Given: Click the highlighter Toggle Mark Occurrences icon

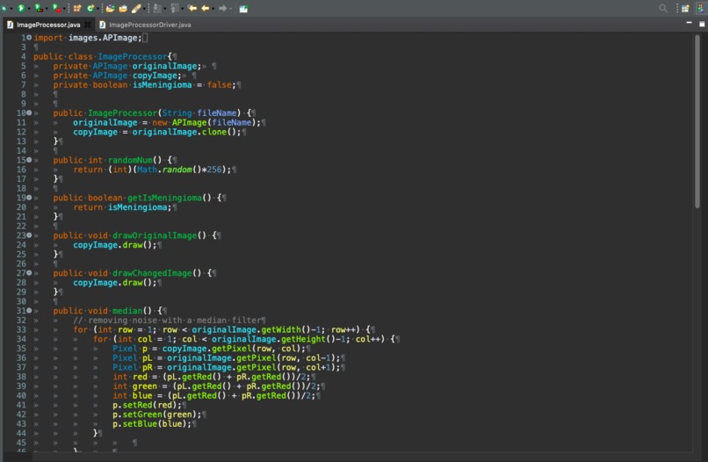Looking at the screenshot, I should tap(136, 8).
